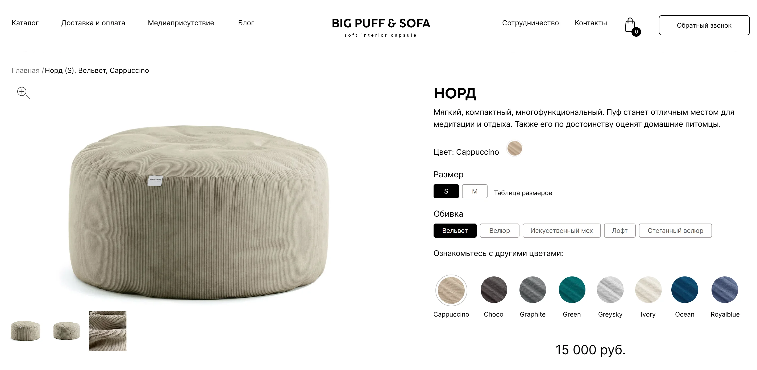This screenshot has height=370, width=757.
Task: Select size S option
Action: click(x=446, y=191)
